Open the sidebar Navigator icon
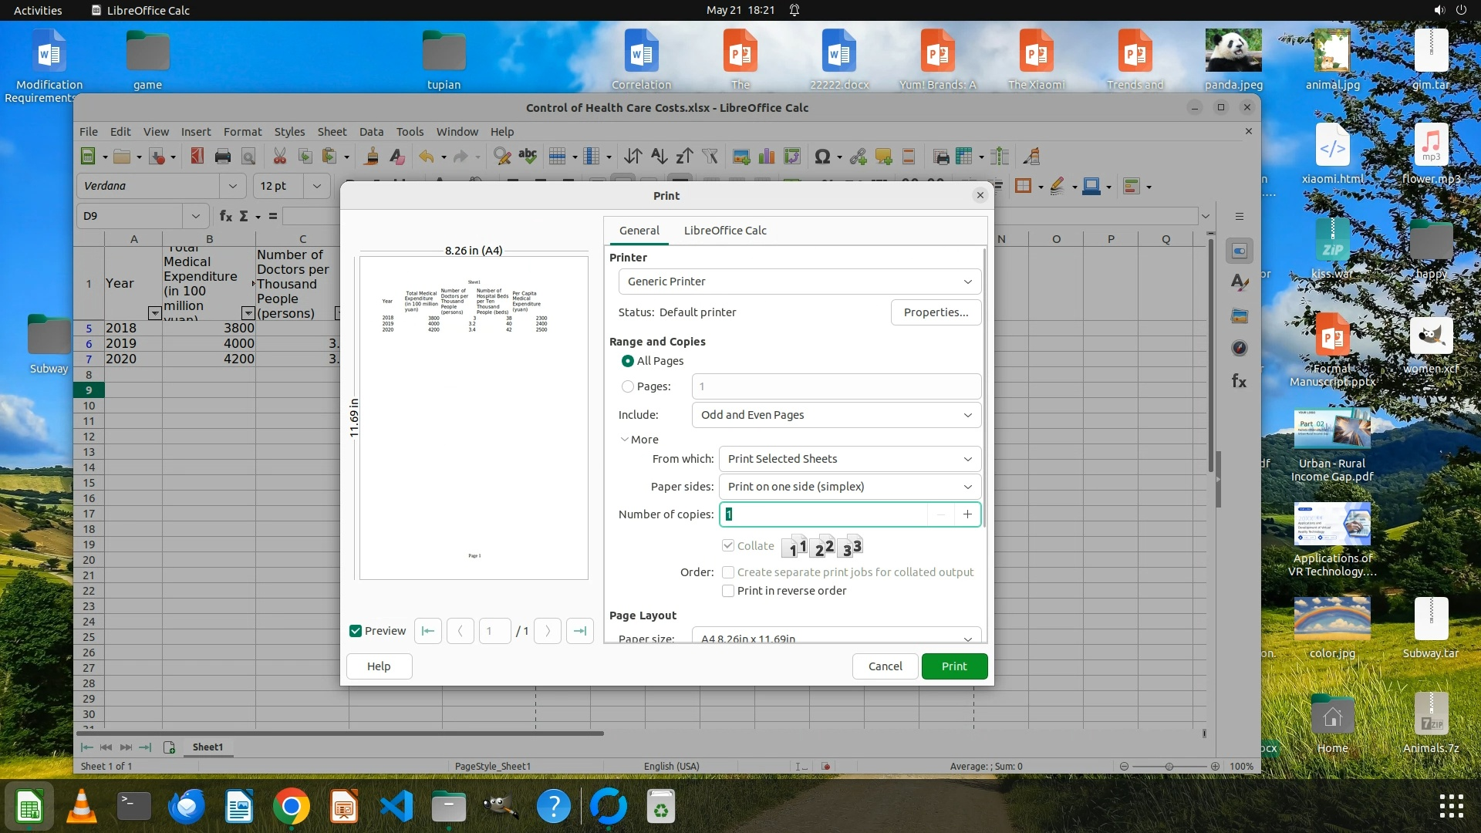Screen dimensions: 1481x833 coord(1240,348)
